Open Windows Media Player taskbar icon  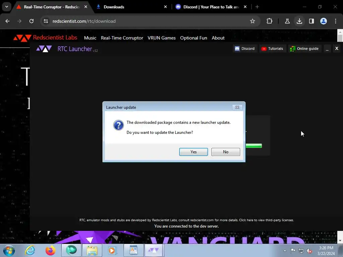112,250
